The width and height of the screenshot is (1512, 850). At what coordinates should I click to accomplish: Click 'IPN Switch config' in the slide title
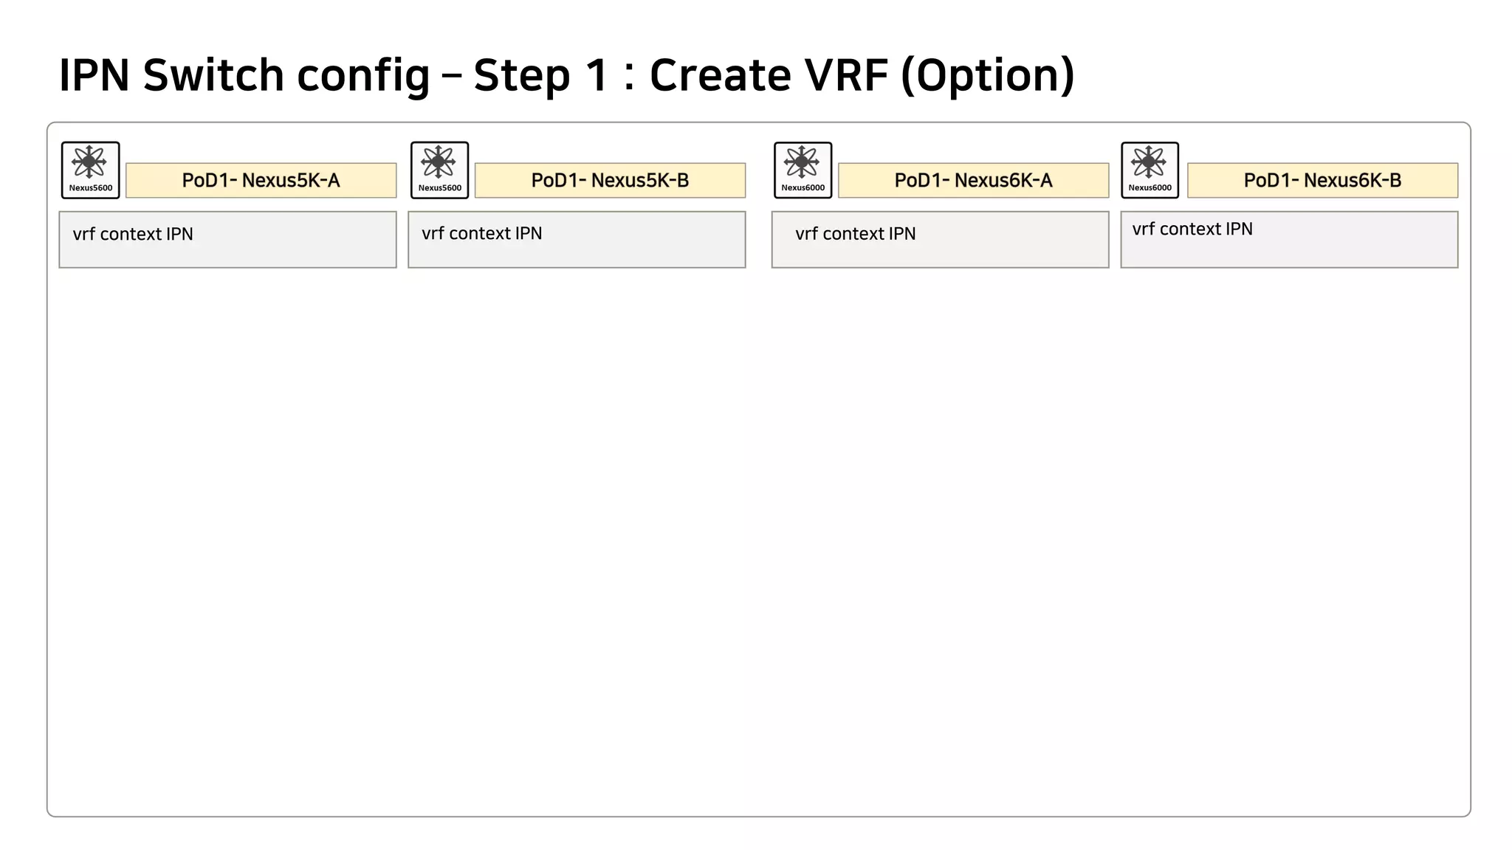244,75
